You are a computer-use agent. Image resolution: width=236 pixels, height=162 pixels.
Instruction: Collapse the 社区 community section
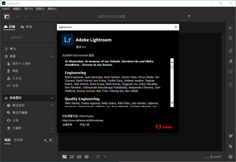click(x=52, y=56)
